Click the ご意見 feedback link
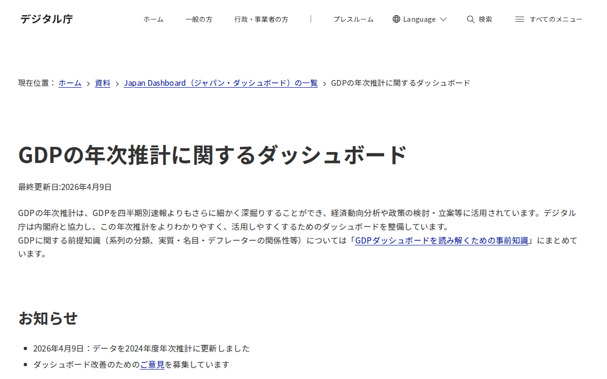This screenshot has height=379, width=607. pyautogui.click(x=152, y=364)
